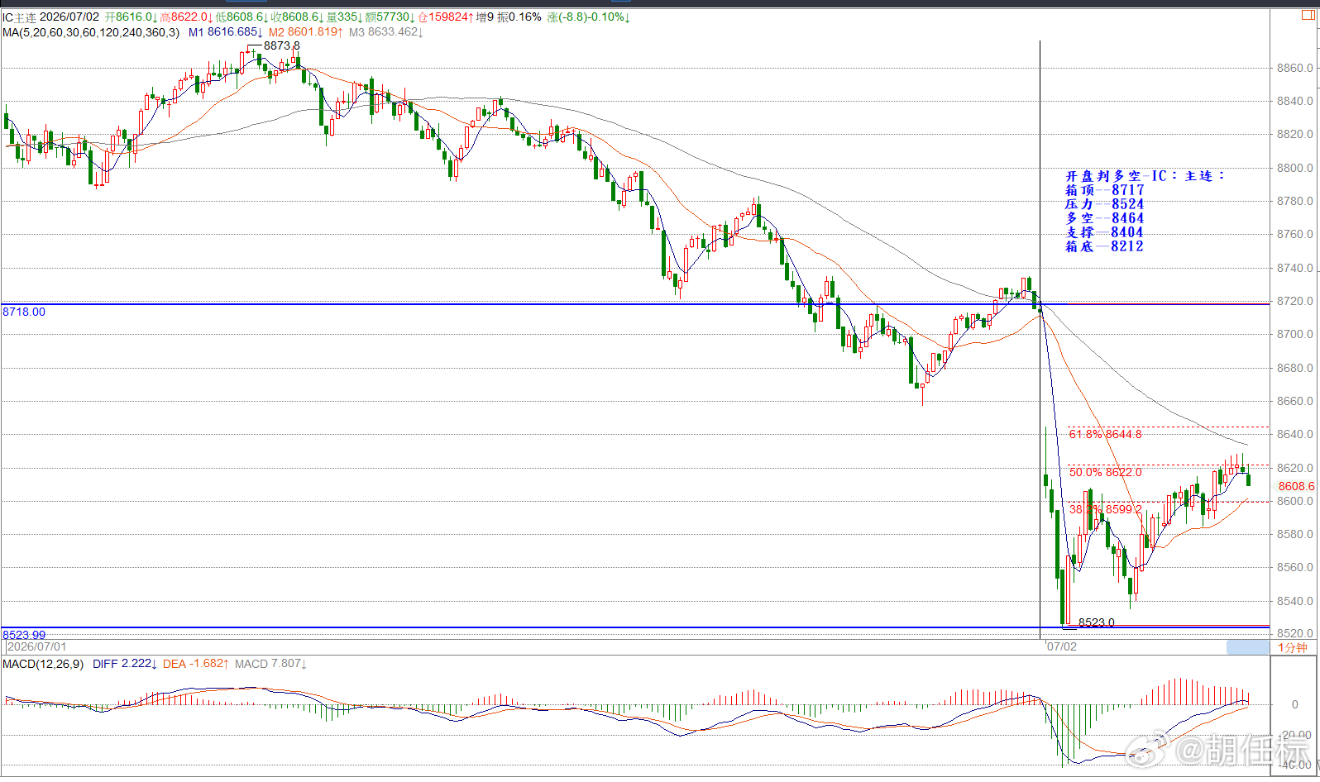Click the 8523.99 horizontal line label

pos(24,635)
